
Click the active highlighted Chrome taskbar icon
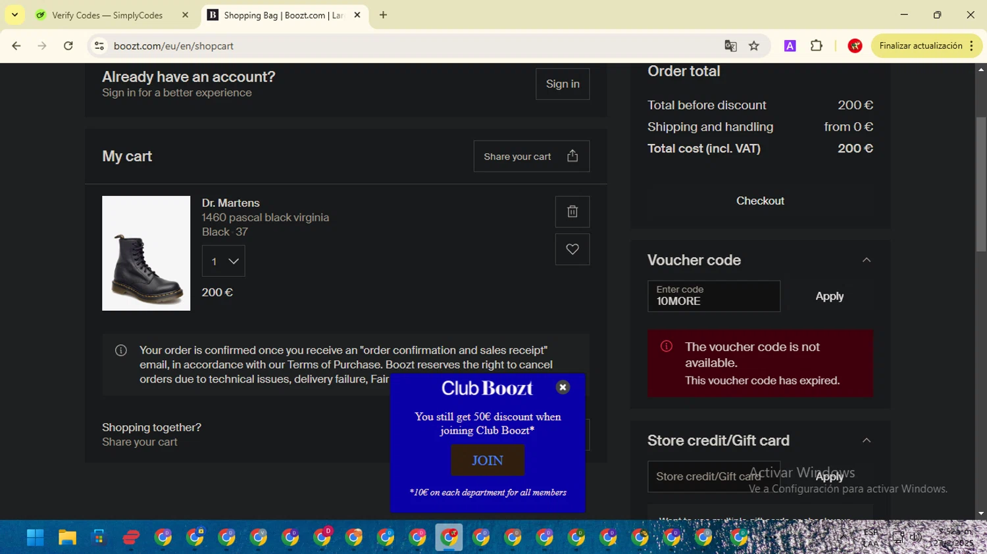click(449, 538)
